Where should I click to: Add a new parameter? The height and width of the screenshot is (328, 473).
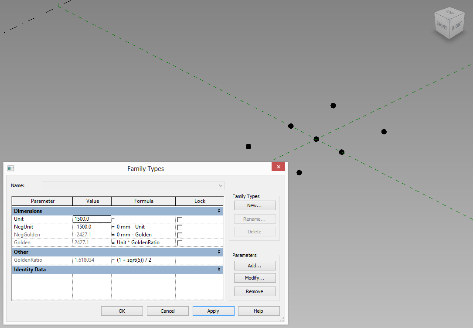tap(255, 265)
